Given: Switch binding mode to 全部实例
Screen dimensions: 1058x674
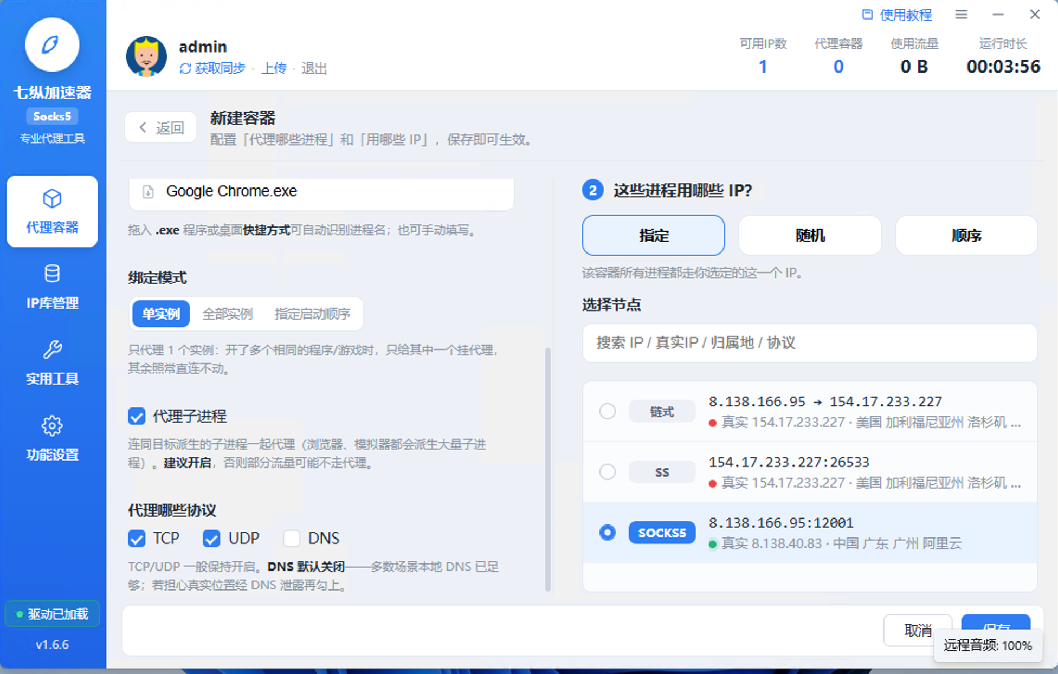Looking at the screenshot, I should point(227,314).
